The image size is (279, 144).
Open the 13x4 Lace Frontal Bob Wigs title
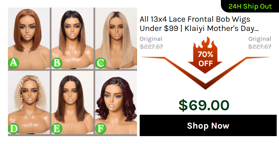pos(199,24)
